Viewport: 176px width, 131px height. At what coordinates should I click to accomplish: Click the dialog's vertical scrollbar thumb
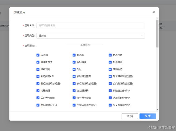[x=157, y=34]
